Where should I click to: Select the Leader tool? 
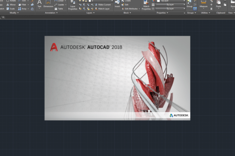pos(59,5)
